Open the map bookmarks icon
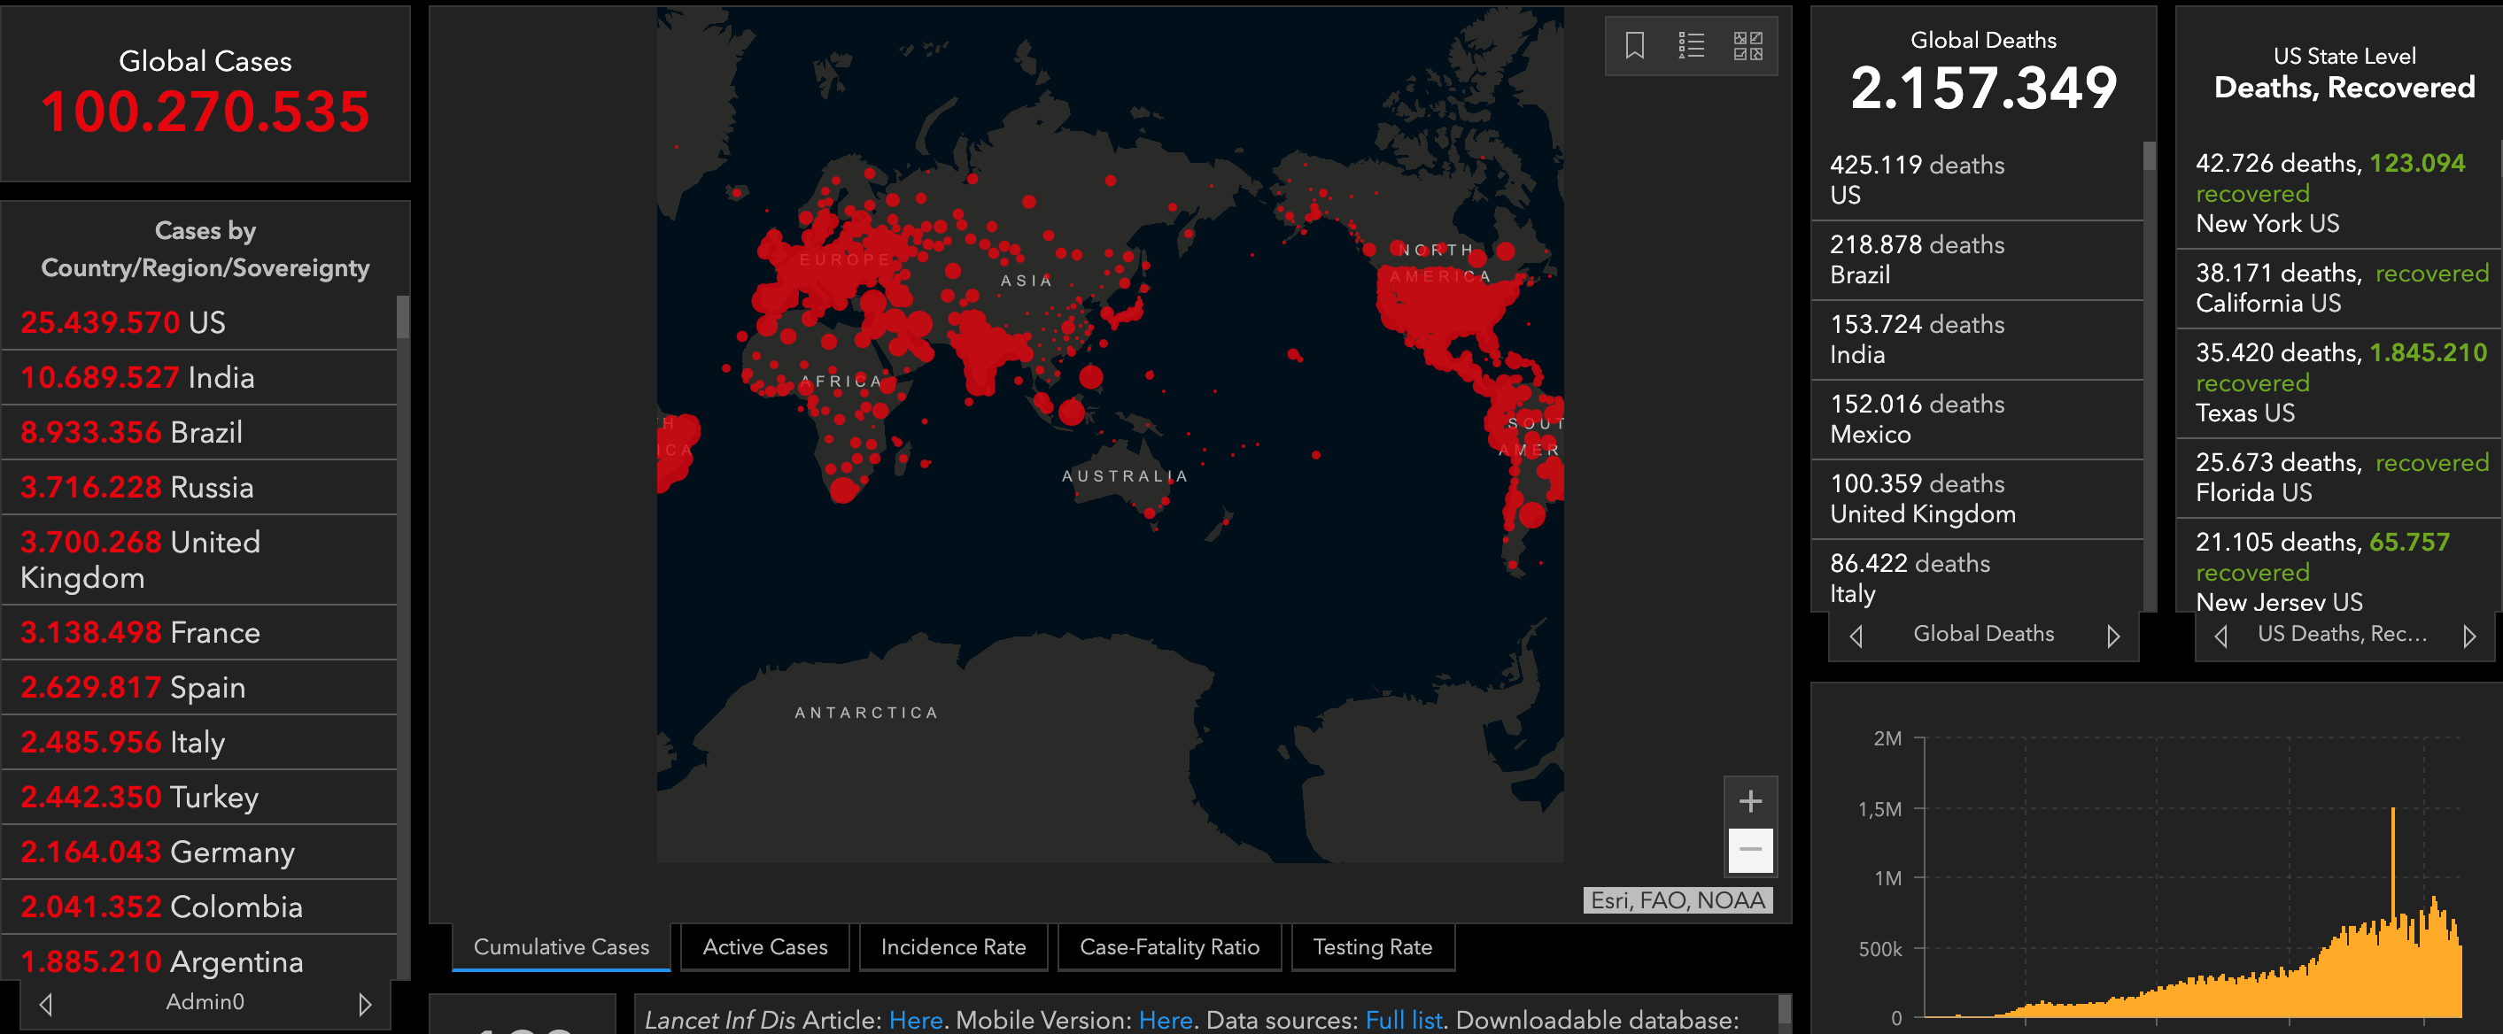 1634,46
